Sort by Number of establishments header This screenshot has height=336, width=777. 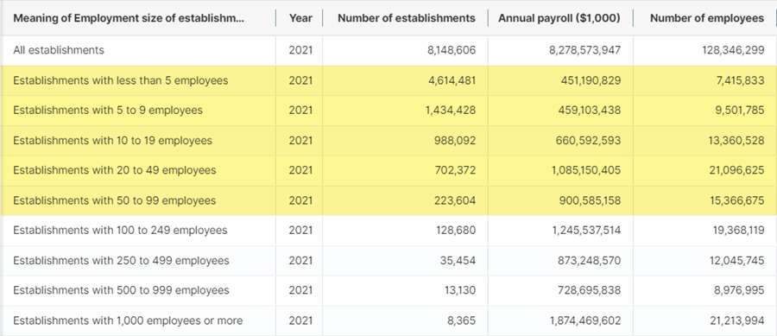tap(407, 18)
